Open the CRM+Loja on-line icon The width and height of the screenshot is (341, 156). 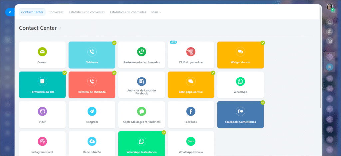(x=191, y=52)
